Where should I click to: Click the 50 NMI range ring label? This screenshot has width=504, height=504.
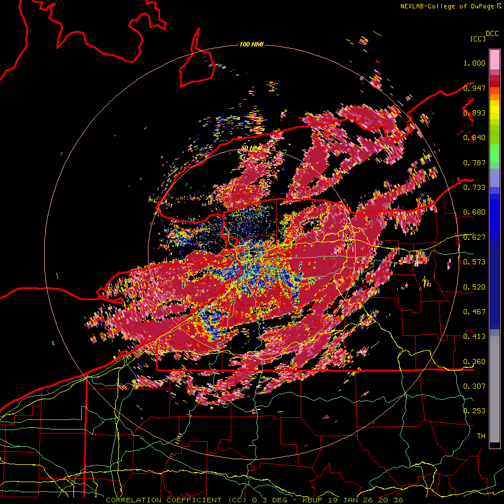(x=251, y=148)
